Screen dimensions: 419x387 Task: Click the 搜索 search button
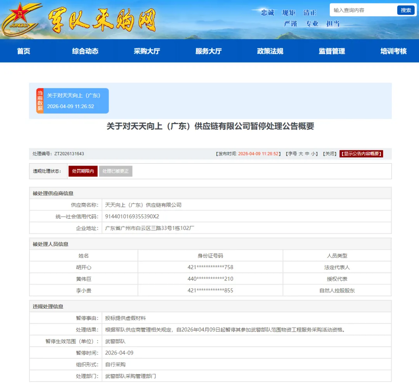[x=406, y=10]
